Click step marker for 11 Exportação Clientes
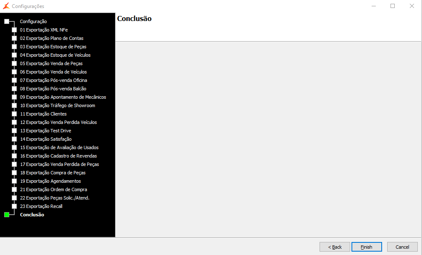Image resolution: width=422 pixels, height=255 pixels. (14, 114)
